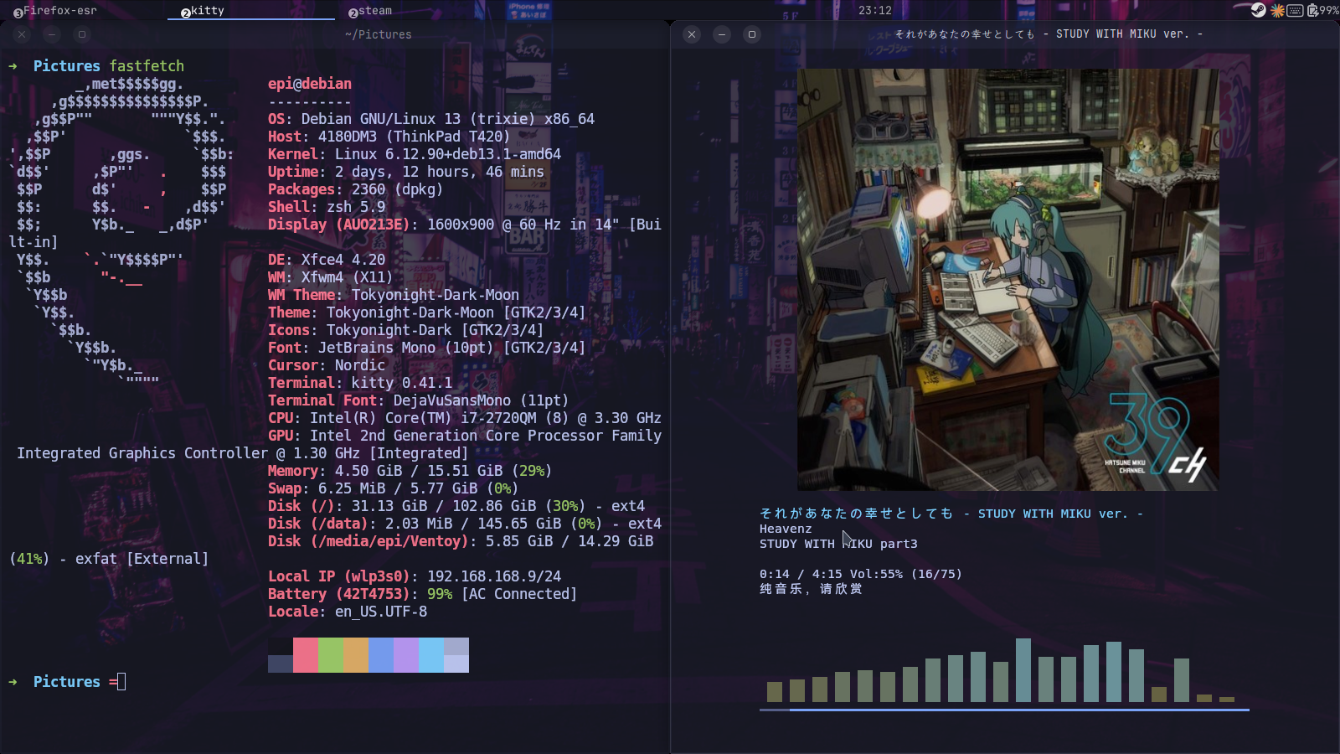This screenshot has width=1340, height=754.
Task: Click the 'WM: Xfwm4 (X11)' line
Action: point(331,277)
